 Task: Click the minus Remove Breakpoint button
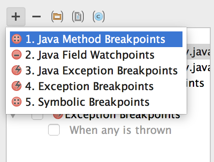pyautogui.click(x=36, y=17)
